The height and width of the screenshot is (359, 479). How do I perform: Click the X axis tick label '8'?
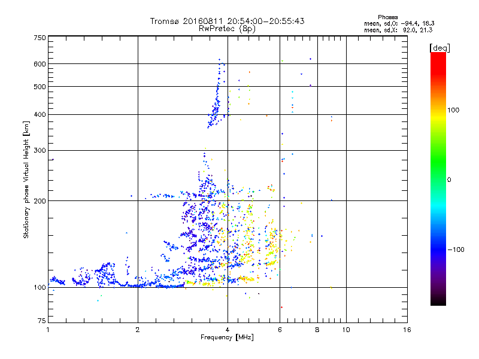point(317,330)
